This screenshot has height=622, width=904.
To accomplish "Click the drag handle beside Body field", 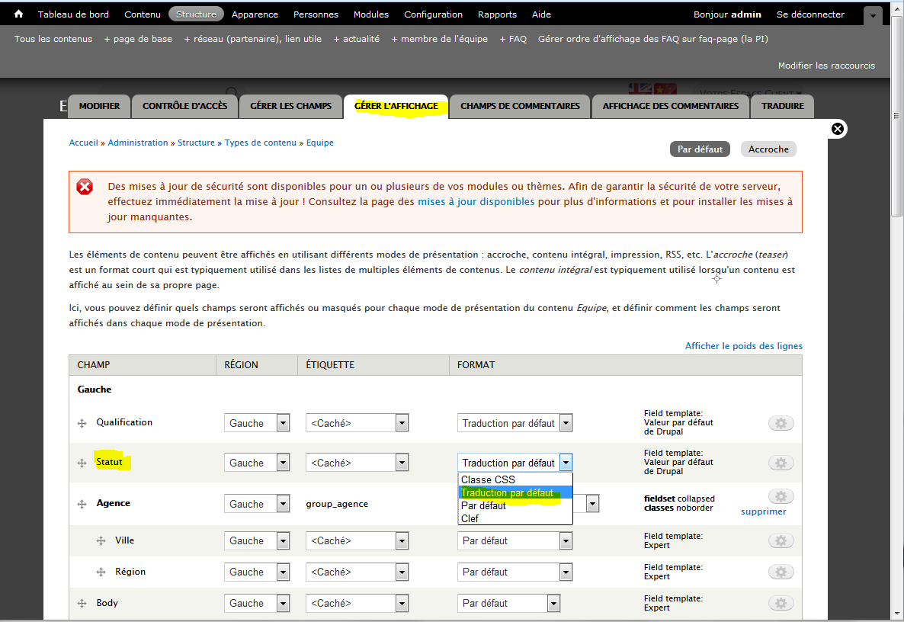I will (x=82, y=604).
